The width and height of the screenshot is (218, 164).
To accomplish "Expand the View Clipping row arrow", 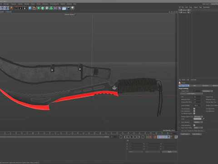I will (x=179, y=122).
